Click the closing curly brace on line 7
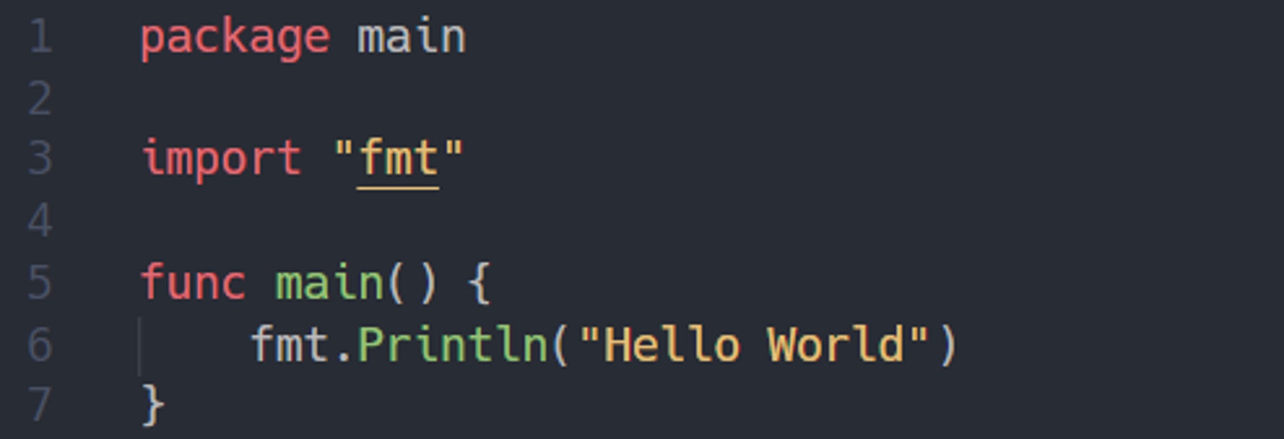Viewport: 1284px width, 439px height. coord(153,405)
